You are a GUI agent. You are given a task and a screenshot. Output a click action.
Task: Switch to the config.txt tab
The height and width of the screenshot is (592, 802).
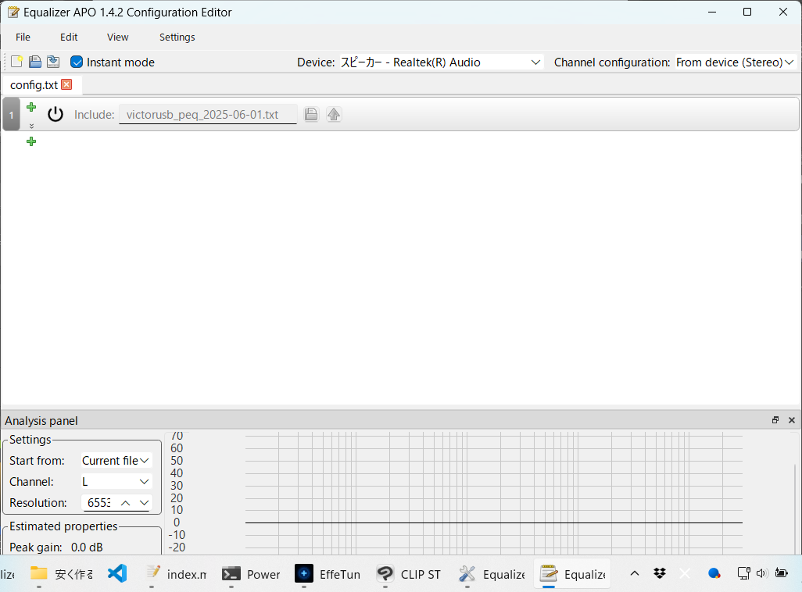pos(34,85)
